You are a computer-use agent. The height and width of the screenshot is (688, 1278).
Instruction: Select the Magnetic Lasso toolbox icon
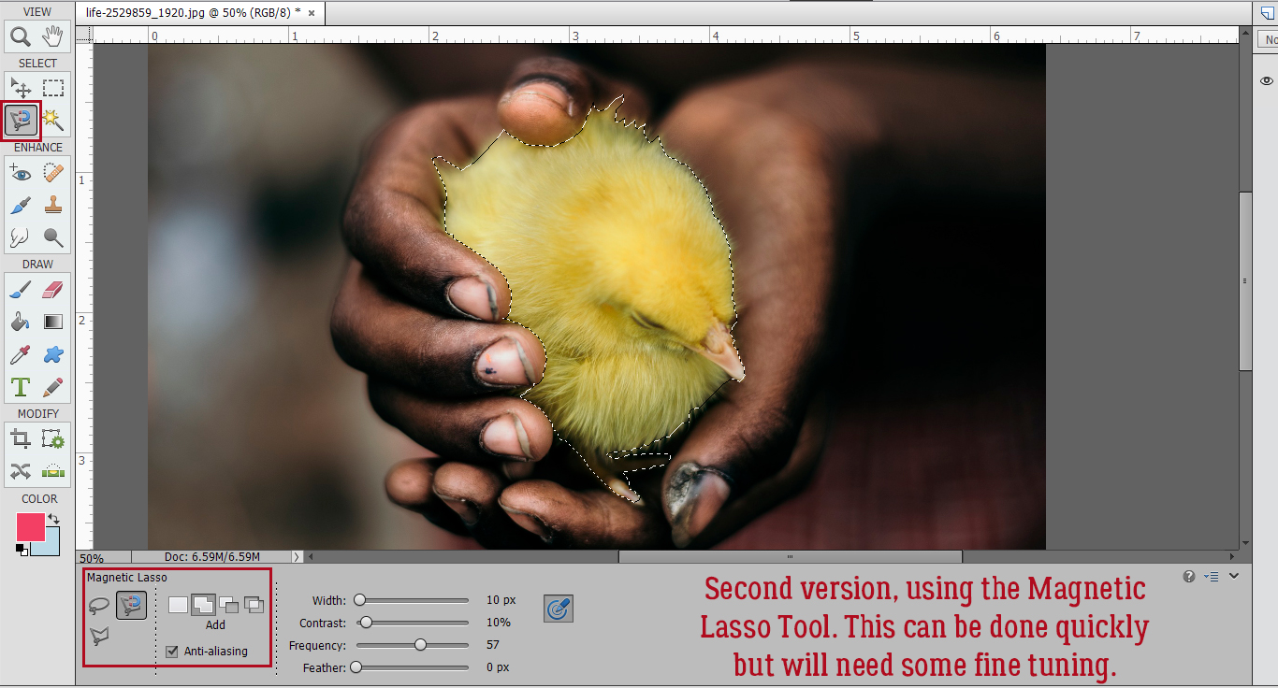click(21, 120)
